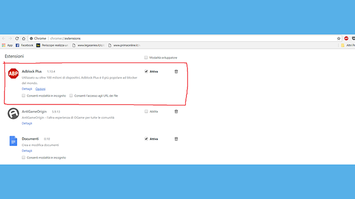This screenshot has width=355, height=199.
Task: Allow Documenti in incognito mode
Action: (x=23, y=158)
